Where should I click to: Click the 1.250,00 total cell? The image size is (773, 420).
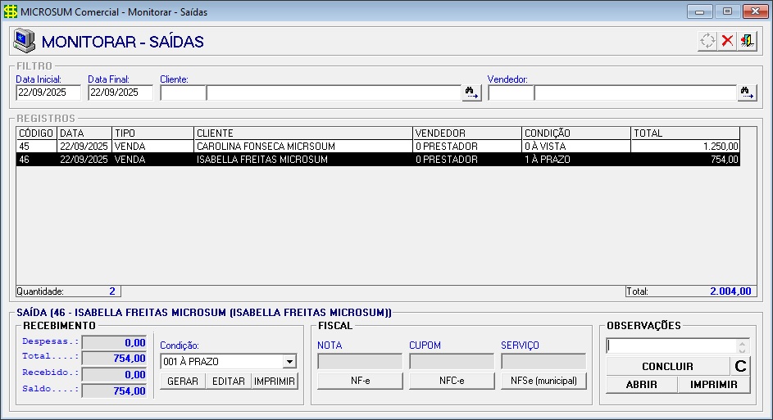coord(685,147)
